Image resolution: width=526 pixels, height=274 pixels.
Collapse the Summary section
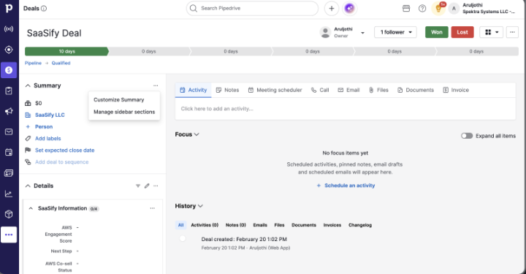[28, 86]
